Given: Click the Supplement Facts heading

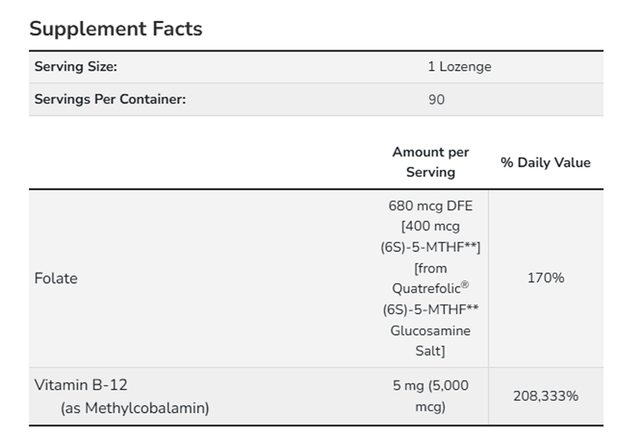Looking at the screenshot, I should (116, 29).
